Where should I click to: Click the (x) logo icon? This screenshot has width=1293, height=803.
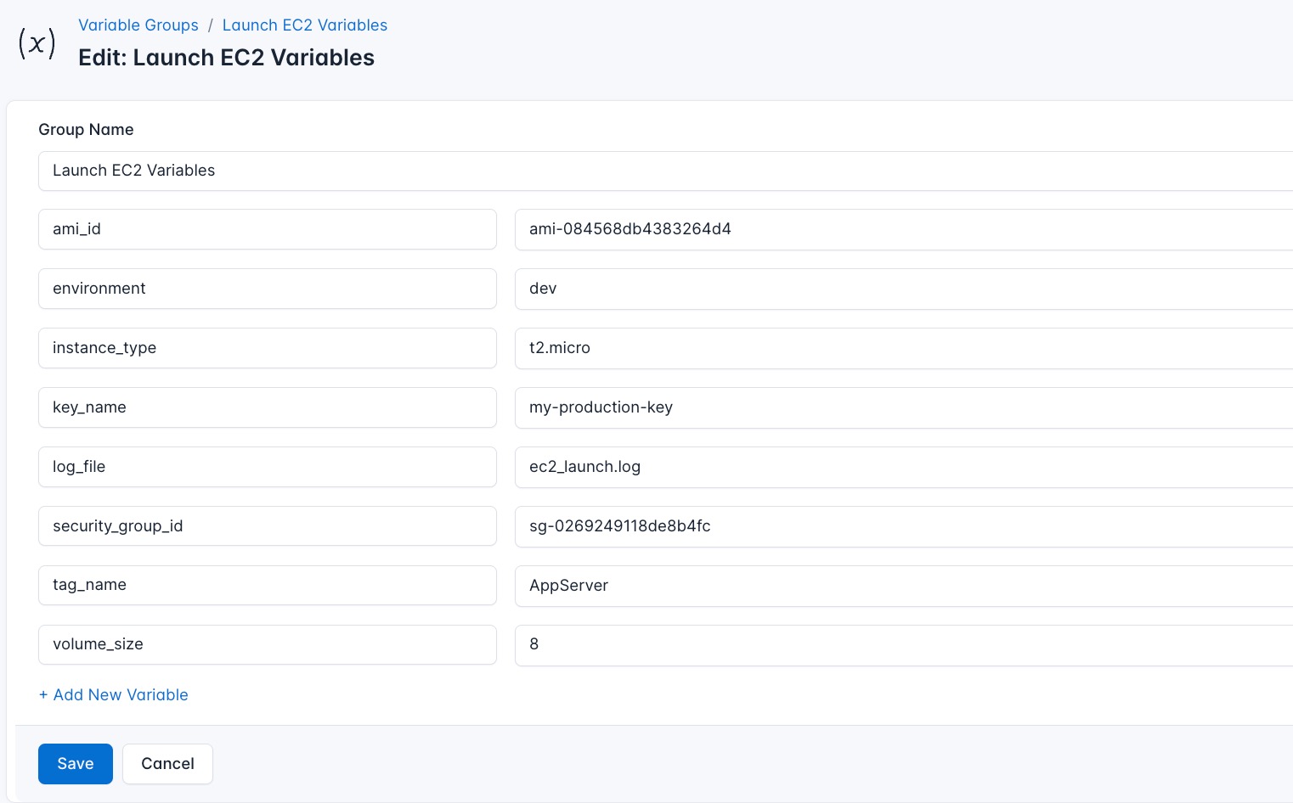tap(37, 42)
